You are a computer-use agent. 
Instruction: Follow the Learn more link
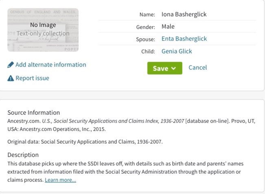tap(60, 180)
